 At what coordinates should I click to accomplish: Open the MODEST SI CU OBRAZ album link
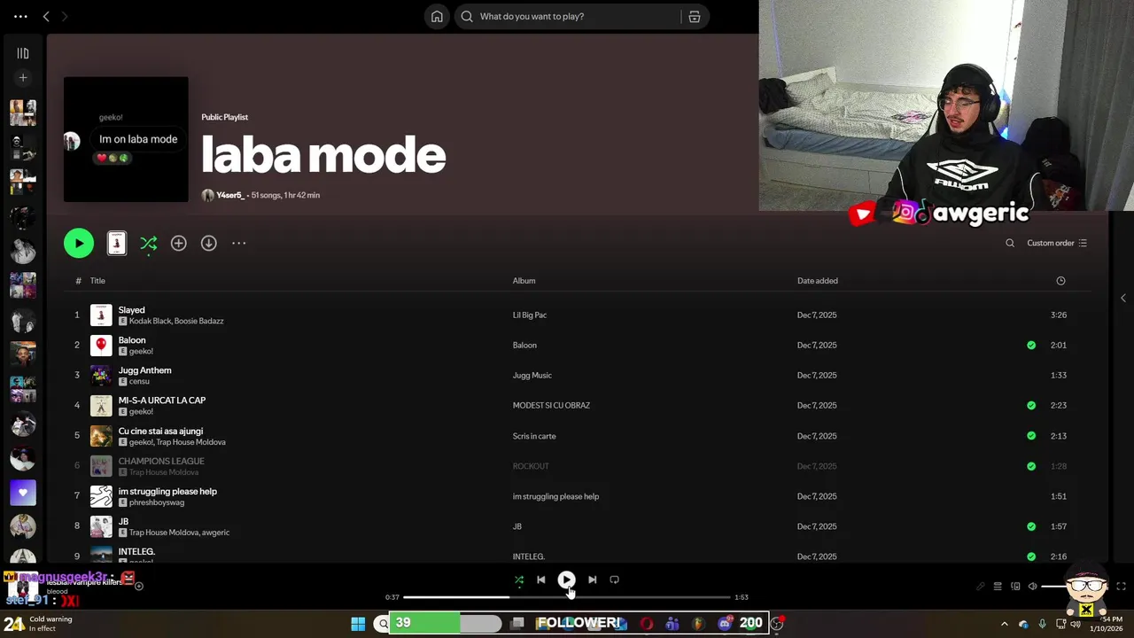coord(551,406)
